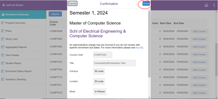The image size is (218, 99).
Task: Click the Program Summary sidebar icon
Action: pos(3,23)
